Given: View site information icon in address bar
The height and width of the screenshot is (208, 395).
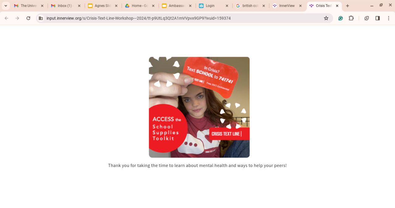Looking at the screenshot, I should [x=41, y=18].
